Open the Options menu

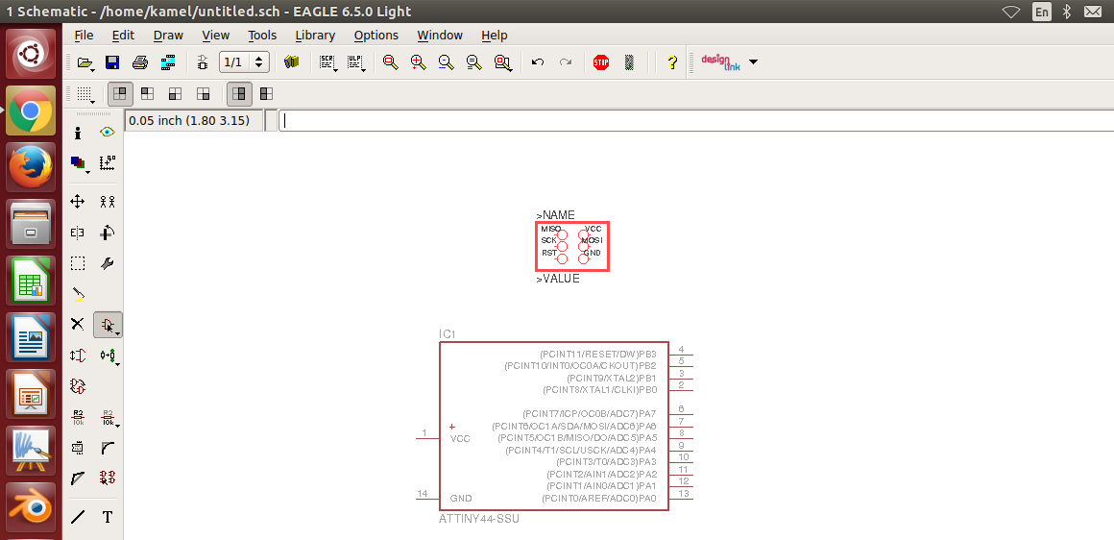pyautogui.click(x=375, y=35)
